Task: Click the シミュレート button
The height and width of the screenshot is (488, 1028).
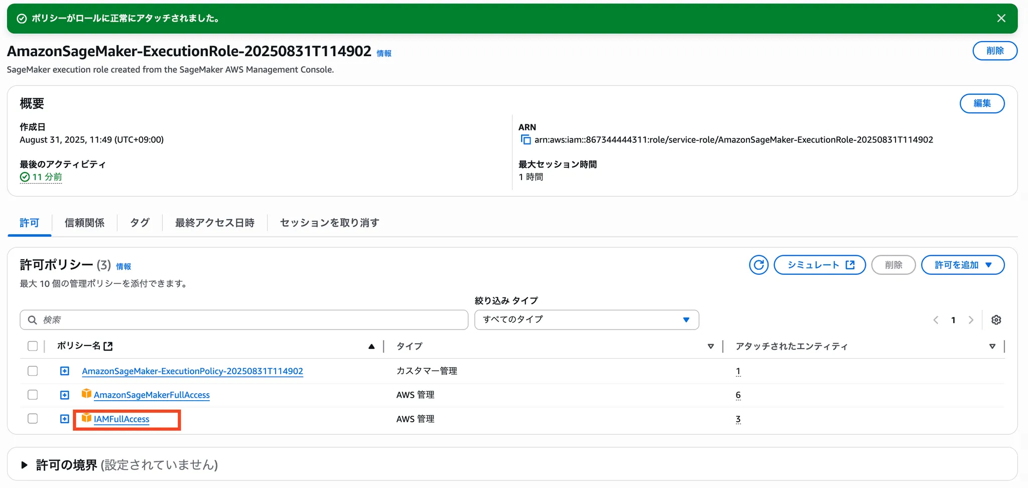Action: [x=820, y=265]
